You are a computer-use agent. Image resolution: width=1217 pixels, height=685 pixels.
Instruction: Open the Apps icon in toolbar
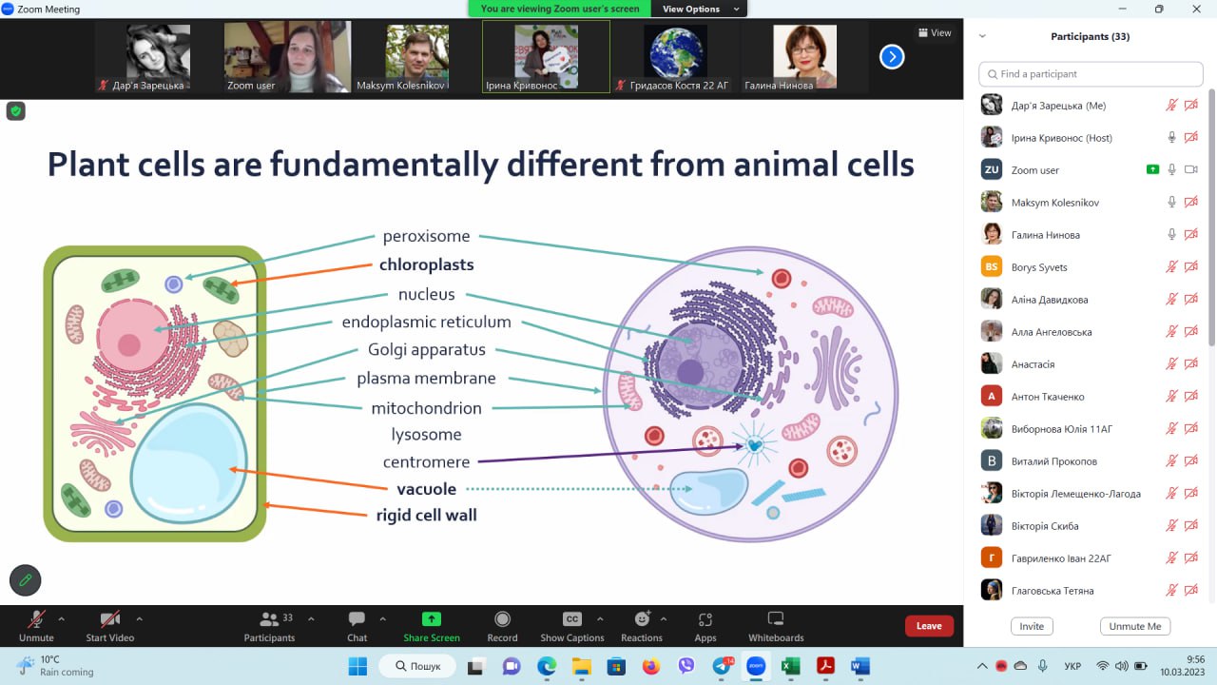point(705,619)
